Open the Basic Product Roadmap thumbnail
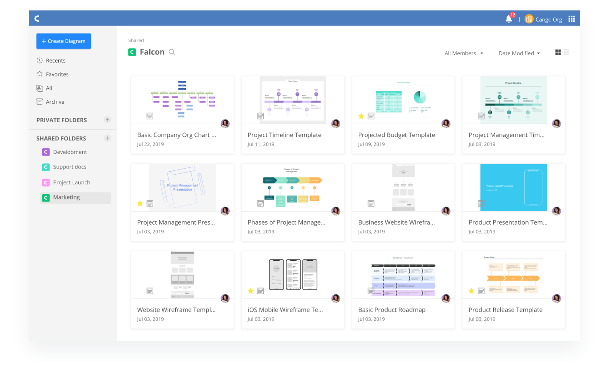The height and width of the screenshot is (365, 609). (403, 274)
